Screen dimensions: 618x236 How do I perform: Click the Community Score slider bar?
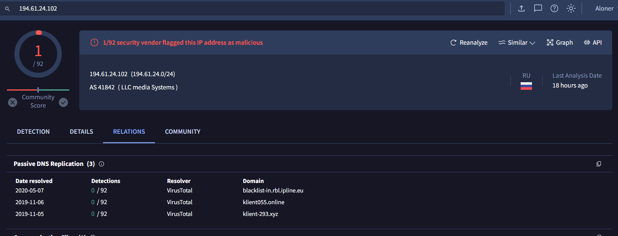click(x=38, y=90)
